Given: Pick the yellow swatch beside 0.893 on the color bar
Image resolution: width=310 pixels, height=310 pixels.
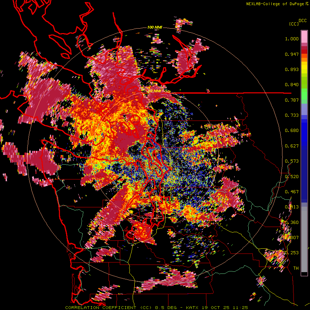Looking at the screenshot, I should point(304,69).
